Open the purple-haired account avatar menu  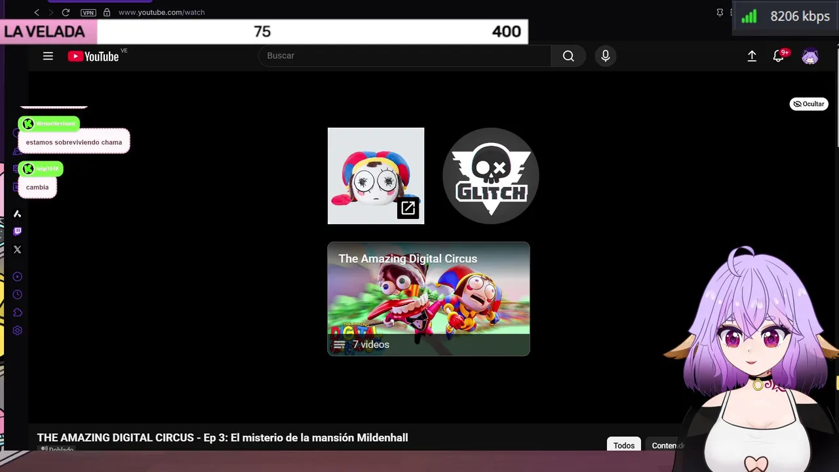pos(810,56)
